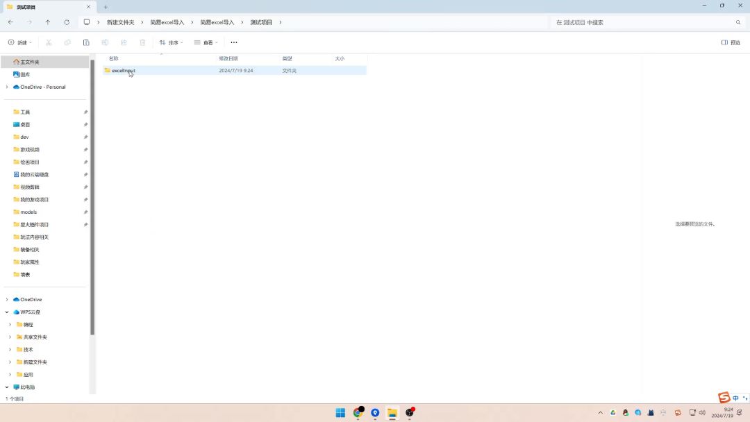Select the 测试项目 tab
750x422 pixels.
[42, 7]
